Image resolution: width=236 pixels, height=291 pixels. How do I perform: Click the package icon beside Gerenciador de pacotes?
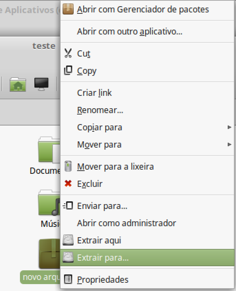(68, 9)
